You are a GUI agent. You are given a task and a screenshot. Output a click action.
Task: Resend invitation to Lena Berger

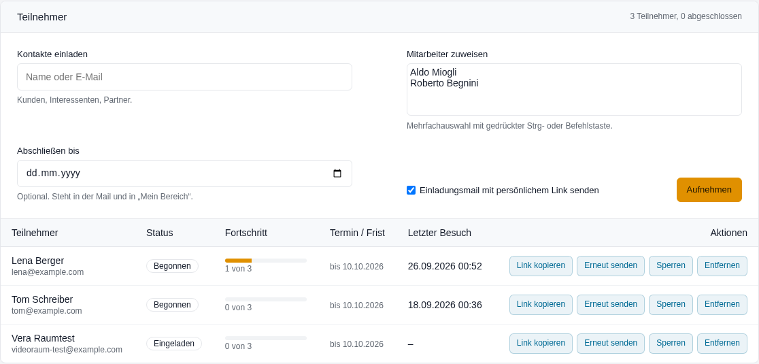pyautogui.click(x=610, y=266)
